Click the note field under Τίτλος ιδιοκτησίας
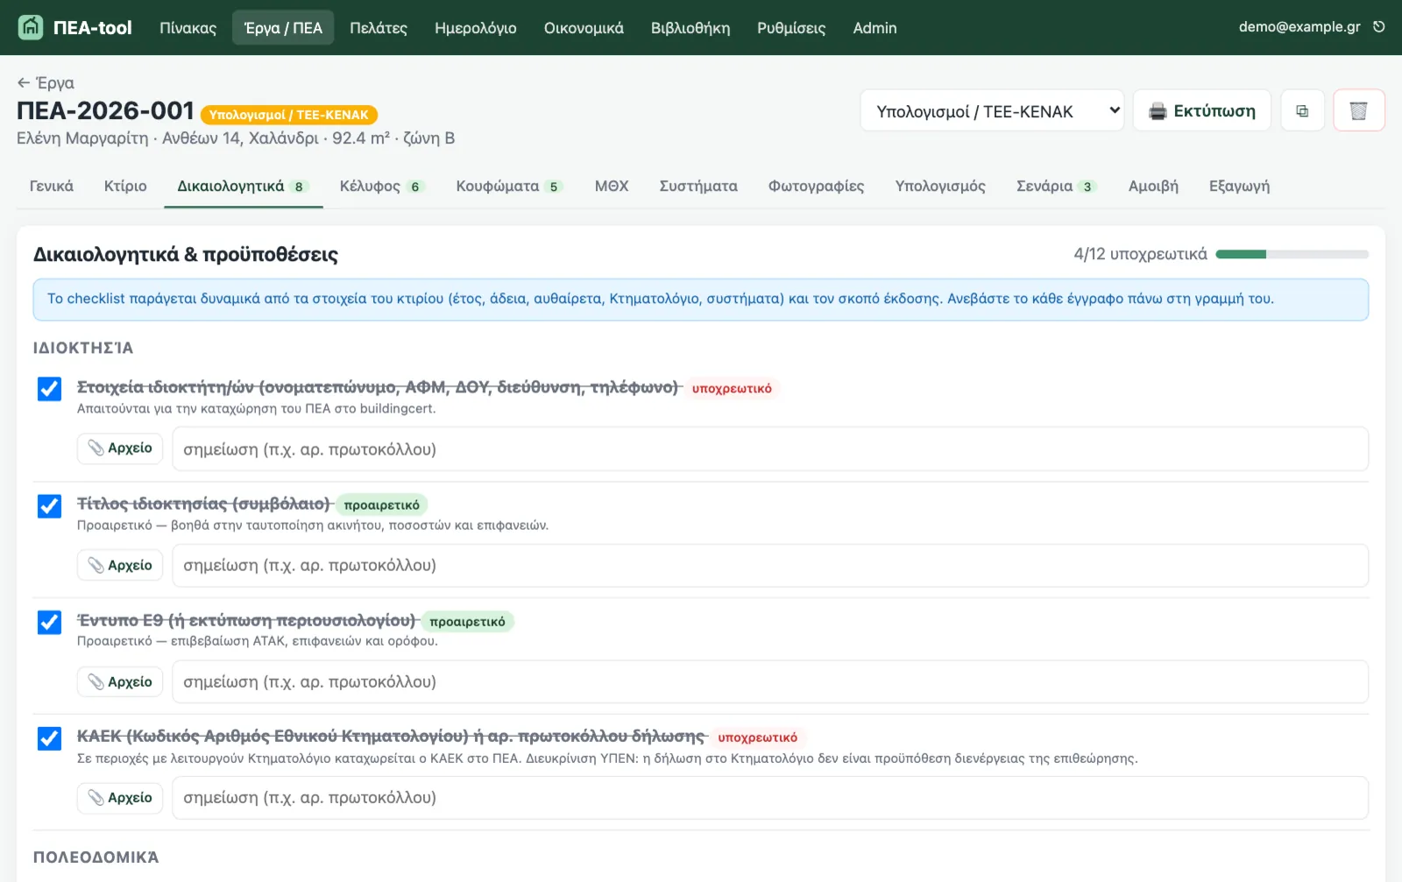Screen dimensions: 1402x882 (770, 566)
